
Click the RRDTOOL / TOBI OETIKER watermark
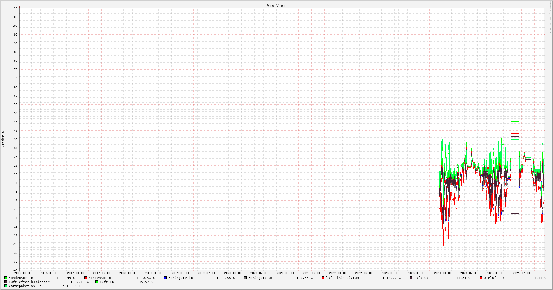click(550, 17)
